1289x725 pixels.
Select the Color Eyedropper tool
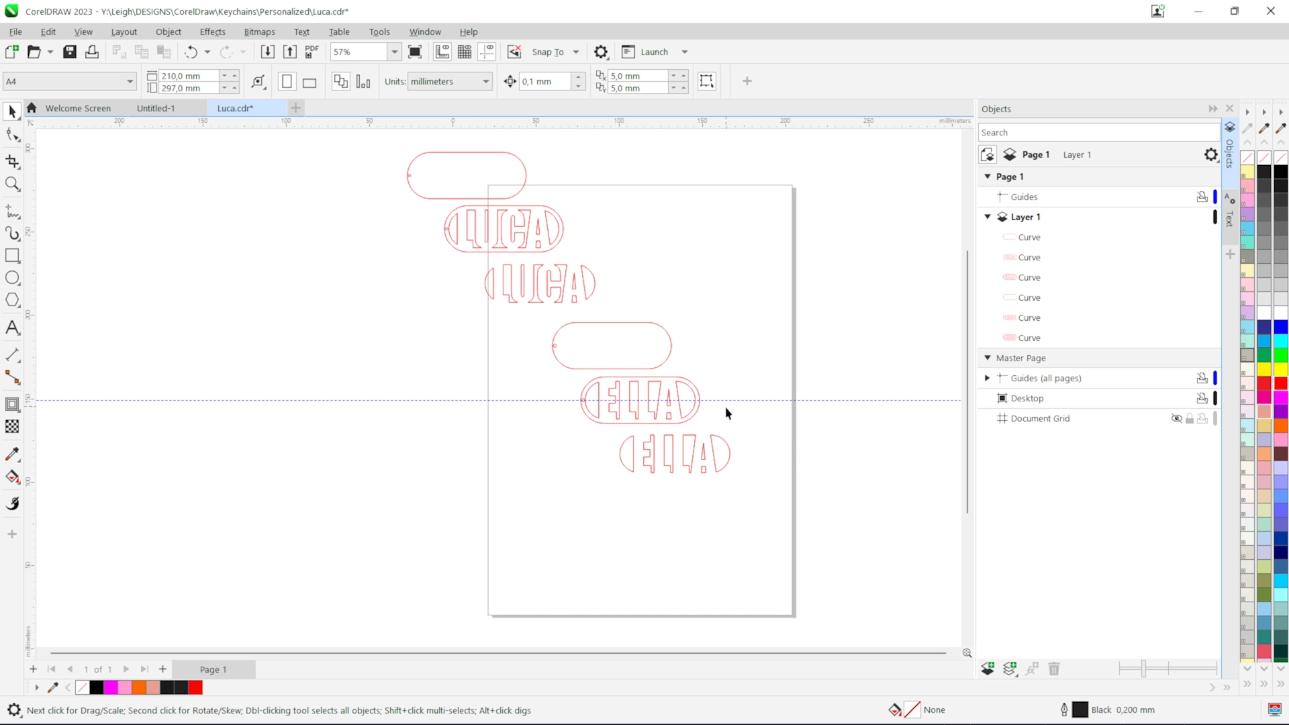[12, 454]
